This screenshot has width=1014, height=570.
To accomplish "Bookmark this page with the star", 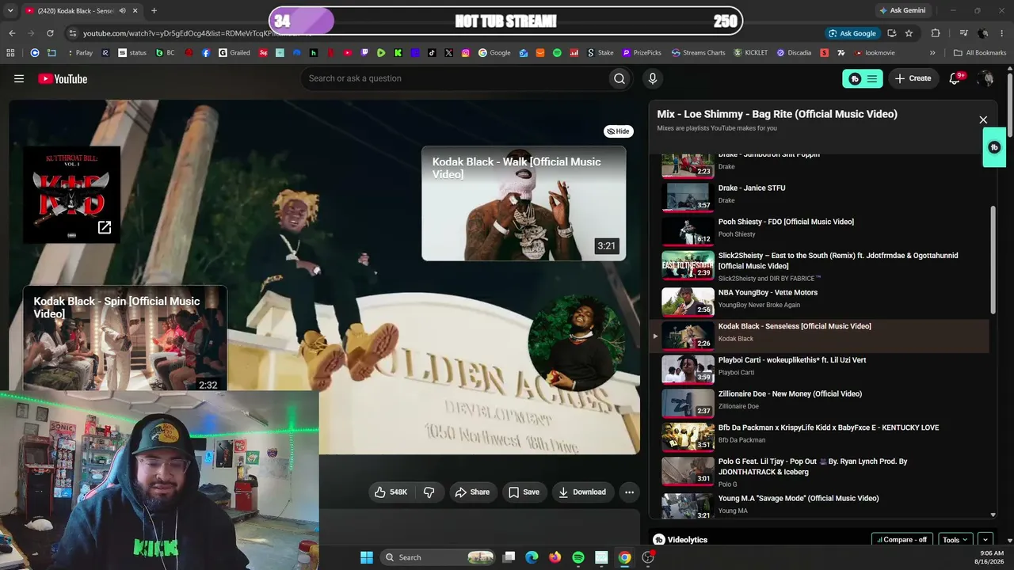I will 909,33.
